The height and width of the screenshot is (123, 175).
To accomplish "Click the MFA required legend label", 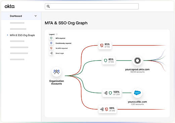I will pyautogui.click(x=60, y=38).
